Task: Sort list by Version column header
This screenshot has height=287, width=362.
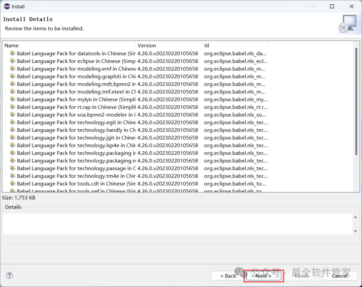Action: point(169,46)
